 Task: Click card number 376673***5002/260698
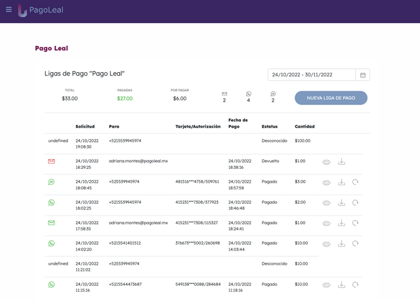coord(198,243)
